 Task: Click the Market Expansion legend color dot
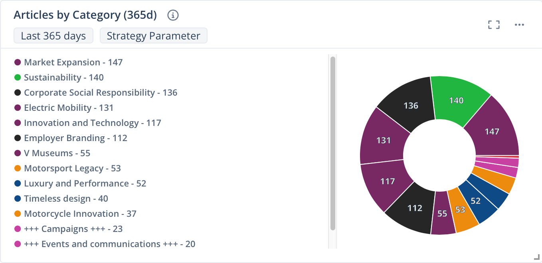point(18,62)
